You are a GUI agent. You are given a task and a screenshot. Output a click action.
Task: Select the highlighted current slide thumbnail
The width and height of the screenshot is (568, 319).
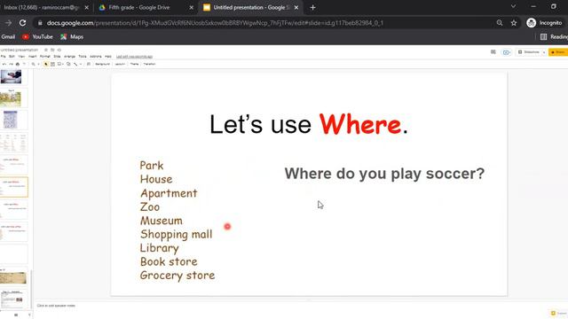pyautogui.click(x=14, y=187)
